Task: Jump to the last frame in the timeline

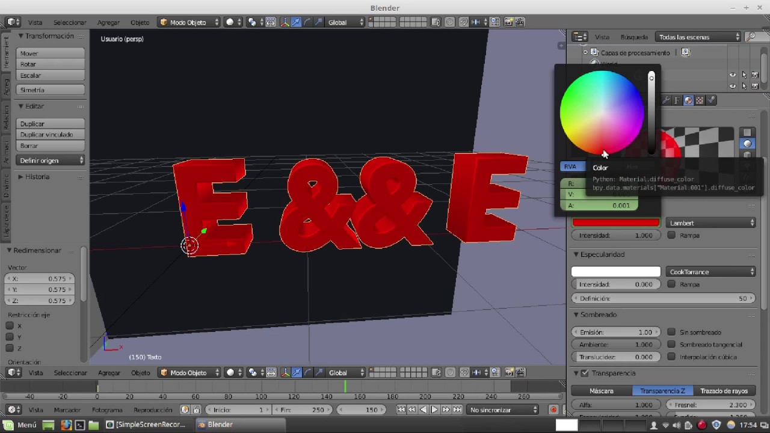Action: (x=457, y=410)
